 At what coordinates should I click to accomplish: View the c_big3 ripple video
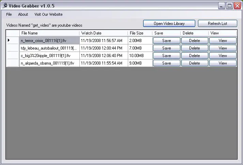[x=223, y=56]
